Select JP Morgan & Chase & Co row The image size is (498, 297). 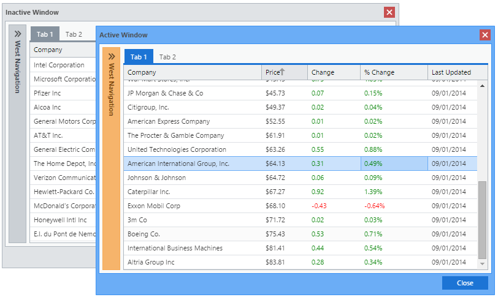click(301, 93)
